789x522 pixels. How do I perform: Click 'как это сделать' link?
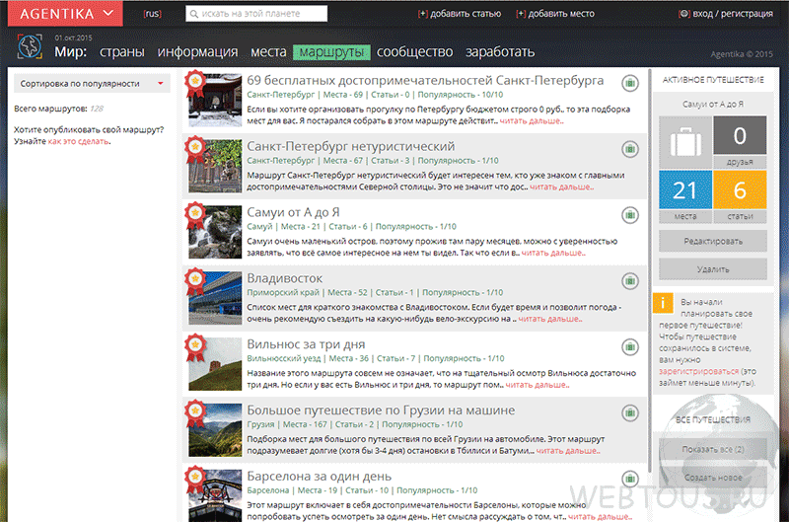[78, 141]
